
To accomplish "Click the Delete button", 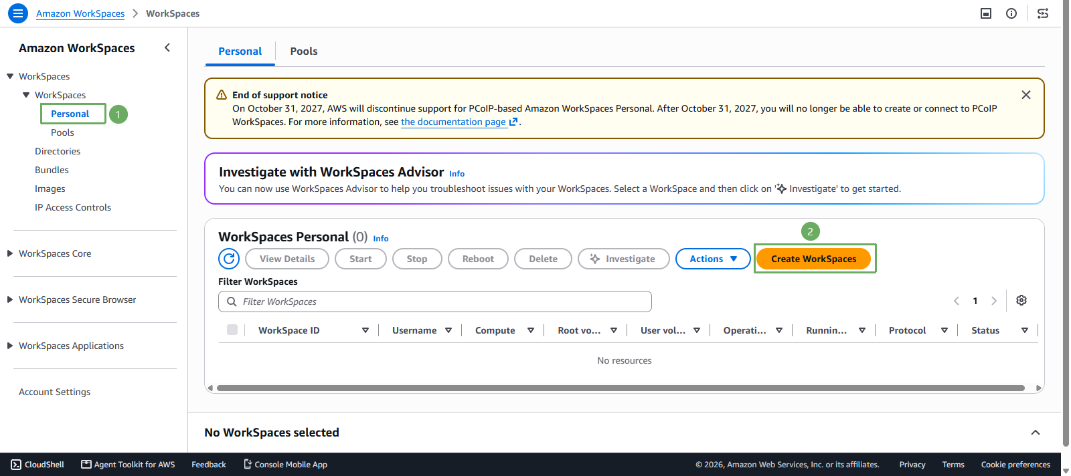I will (x=543, y=259).
